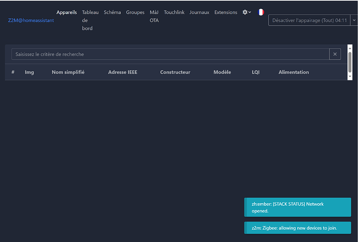Clear the search field with X button

click(335, 54)
